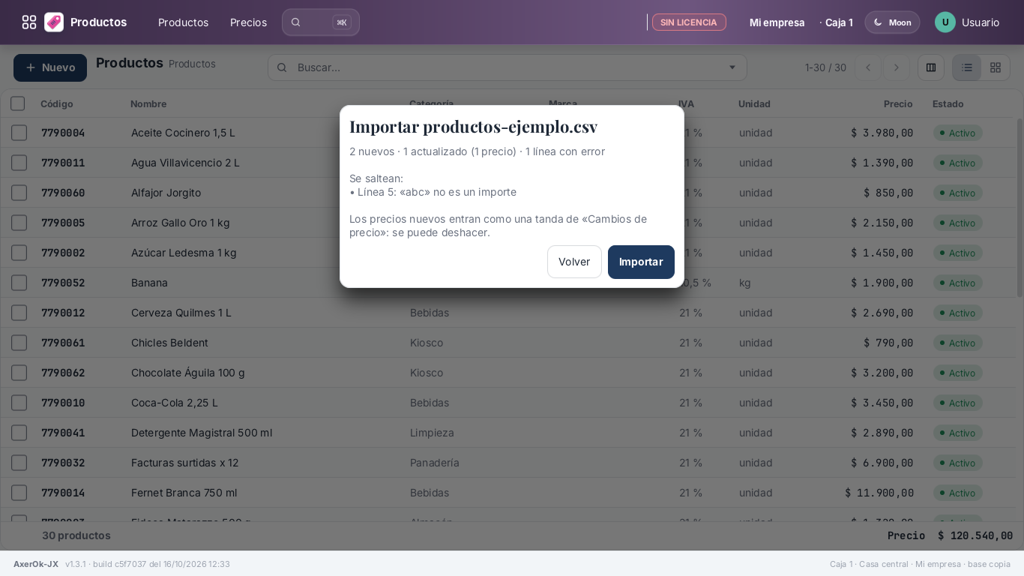The height and width of the screenshot is (576, 1024).
Task: Open the apps grid launcher icon
Action: (x=29, y=22)
